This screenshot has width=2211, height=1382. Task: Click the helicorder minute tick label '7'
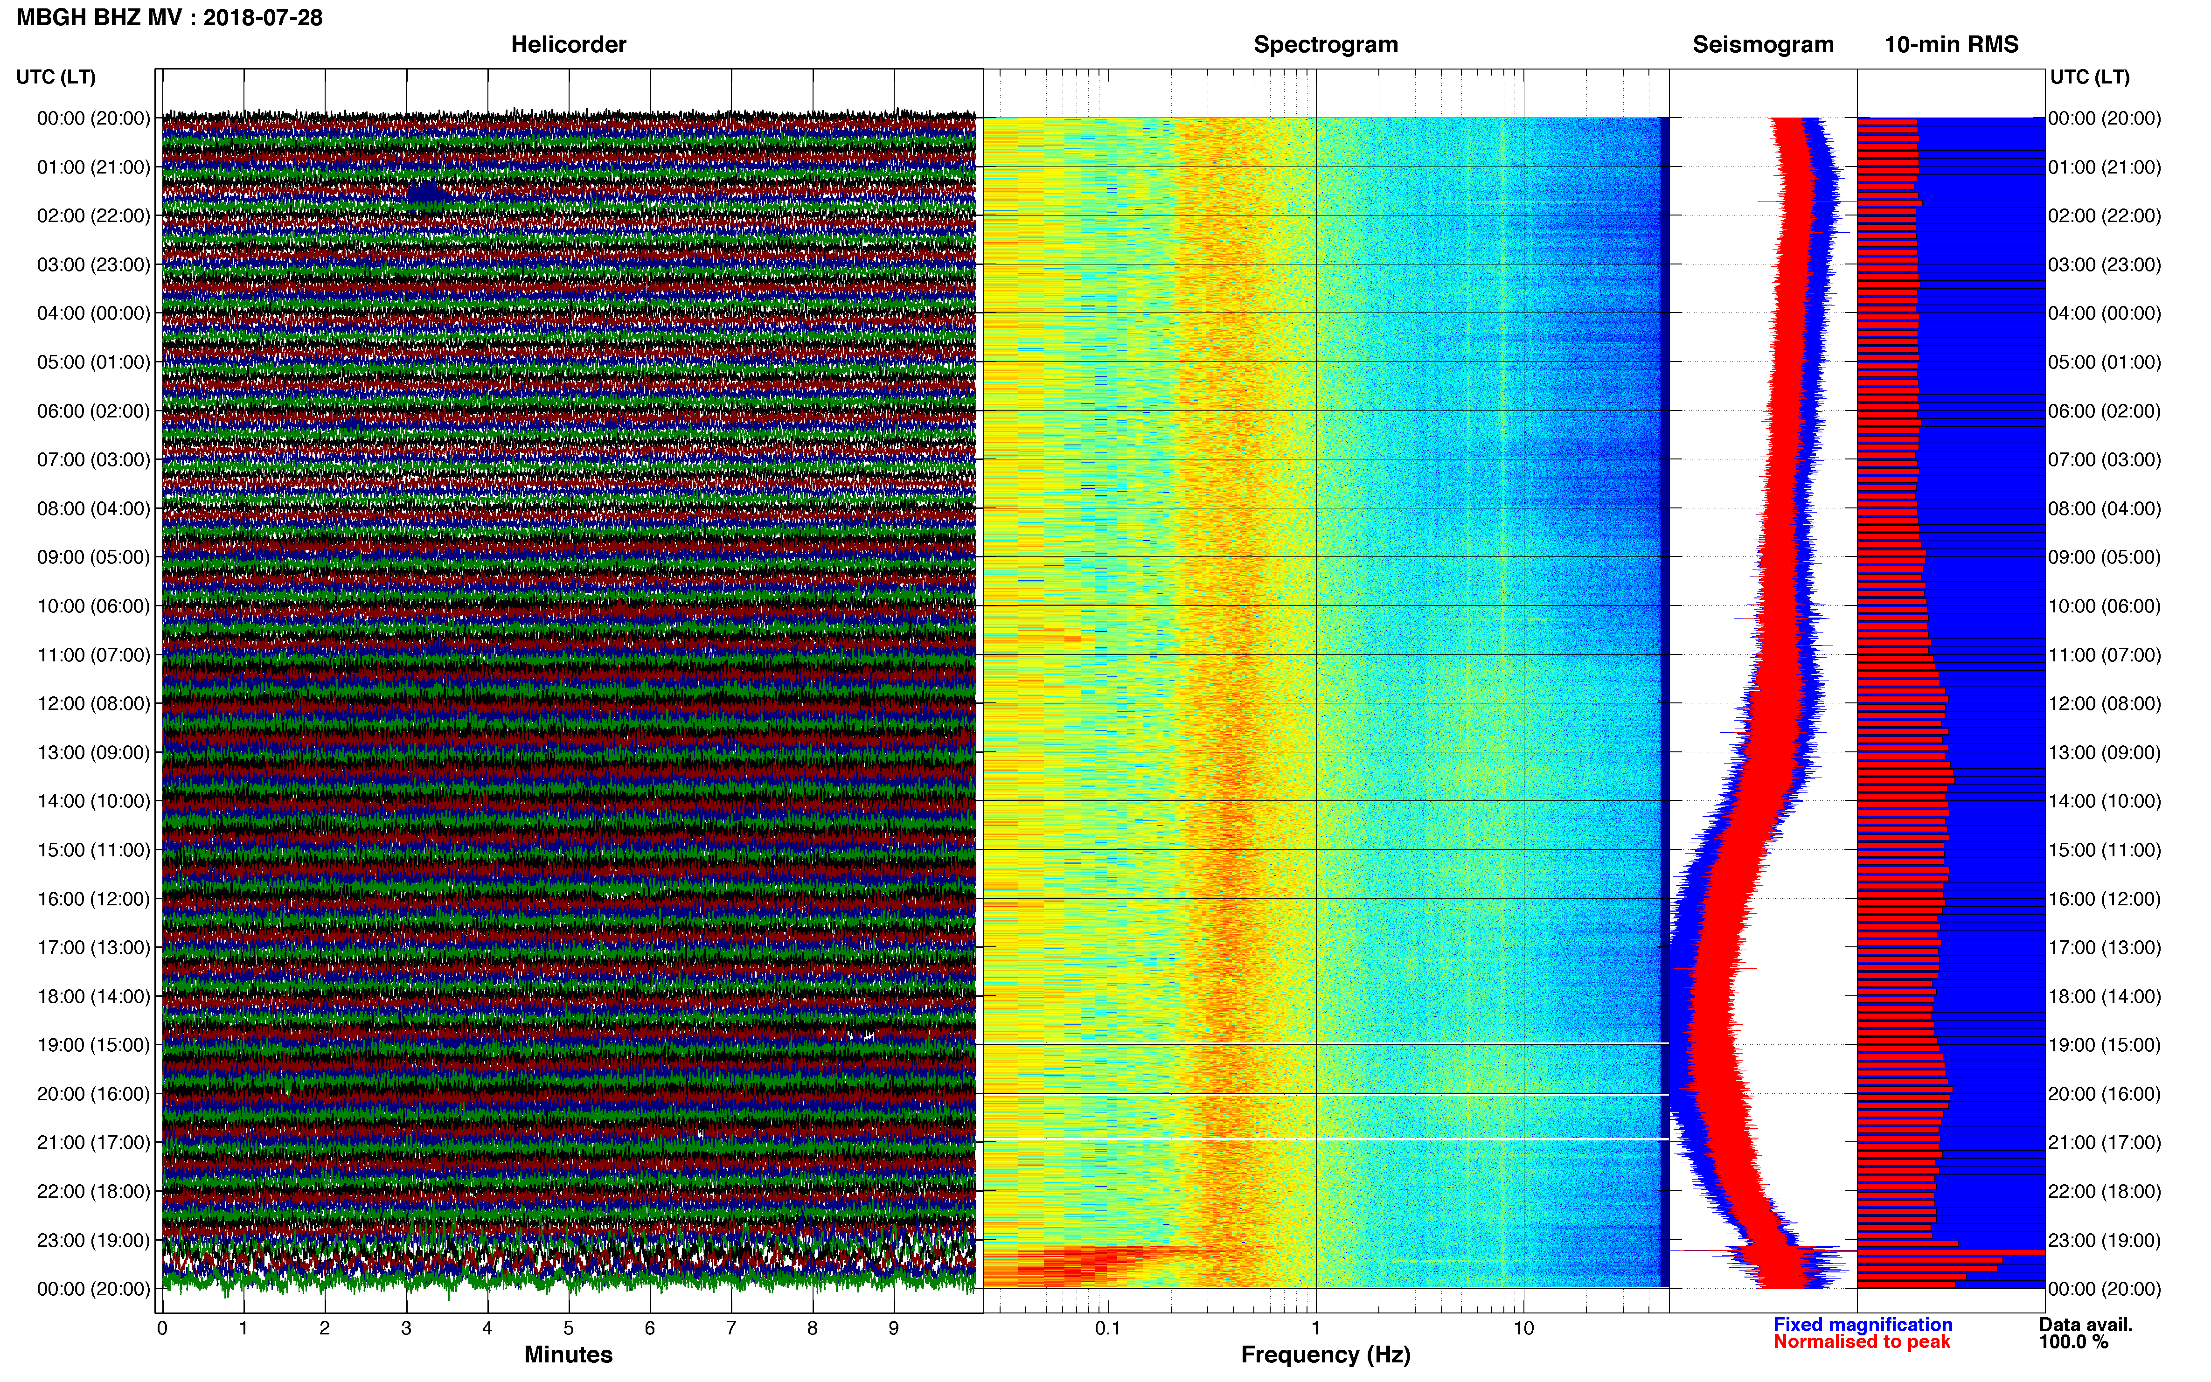(731, 1328)
